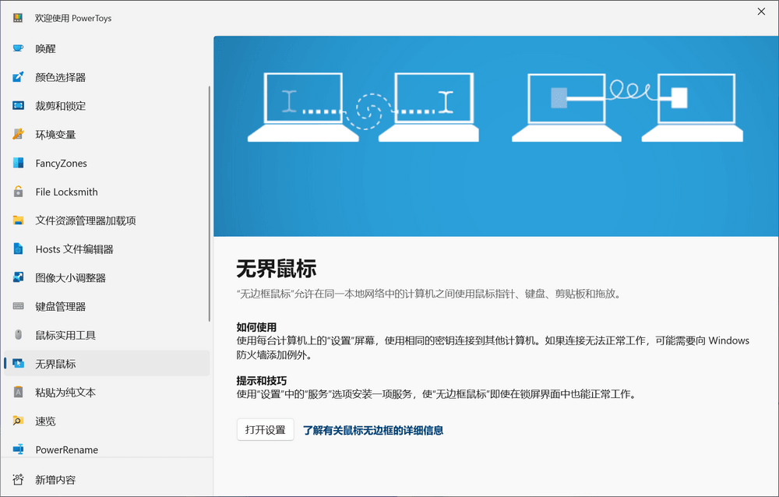Open the 鼠标实用工具 menu entry
This screenshot has height=497, width=779.
[x=65, y=335]
